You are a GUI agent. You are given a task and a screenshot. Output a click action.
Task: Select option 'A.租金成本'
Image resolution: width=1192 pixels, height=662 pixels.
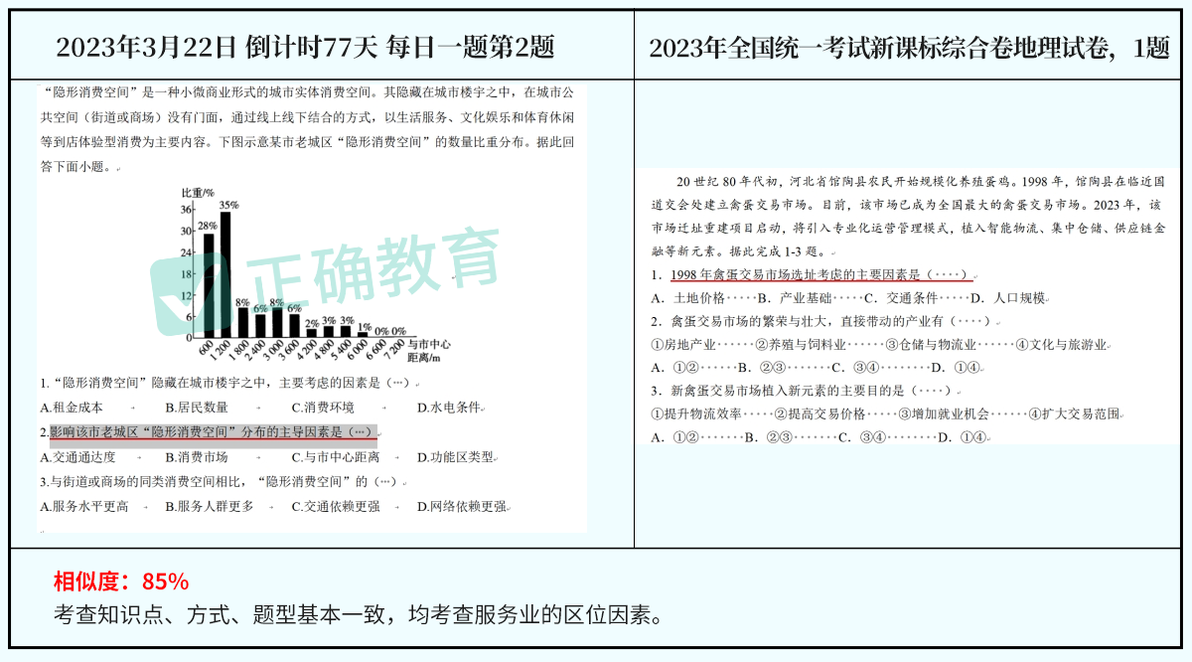pyautogui.click(x=72, y=408)
